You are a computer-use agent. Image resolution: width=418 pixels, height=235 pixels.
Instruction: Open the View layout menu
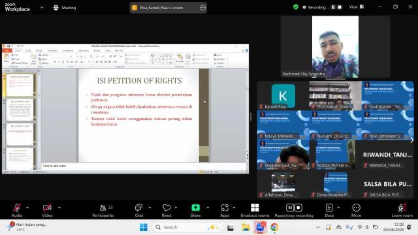[x=357, y=7]
